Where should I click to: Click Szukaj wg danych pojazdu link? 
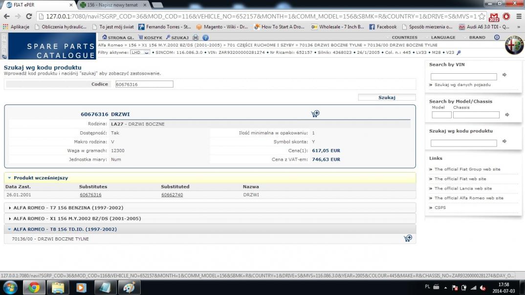click(462, 85)
